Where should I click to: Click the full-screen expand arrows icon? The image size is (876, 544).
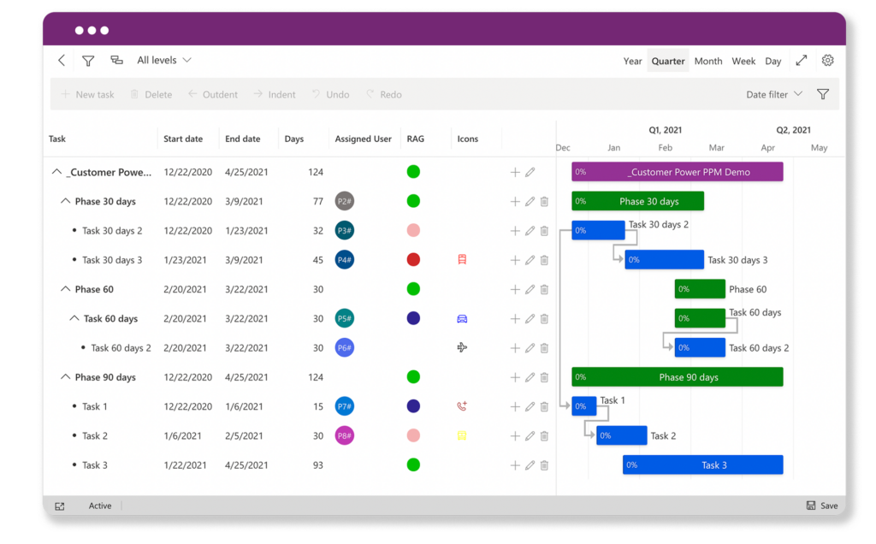(x=801, y=61)
